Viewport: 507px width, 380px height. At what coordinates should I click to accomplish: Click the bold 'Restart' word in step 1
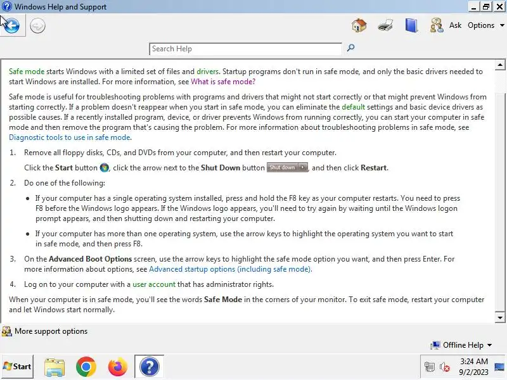(373, 168)
